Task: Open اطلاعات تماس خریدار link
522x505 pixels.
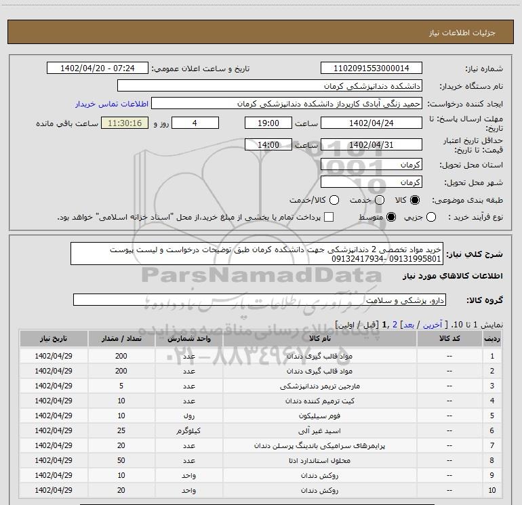Action: 112,104
